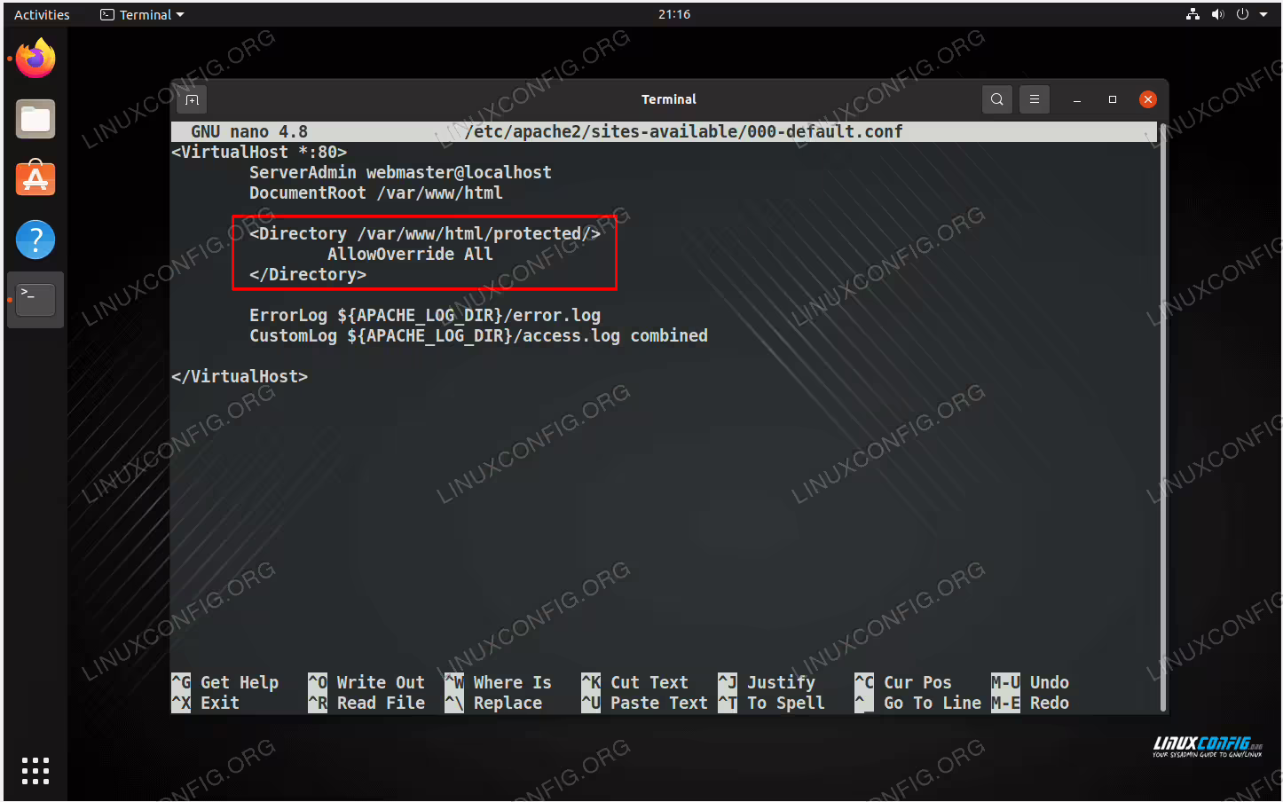Click the volume icon in top bar

[1217, 14]
